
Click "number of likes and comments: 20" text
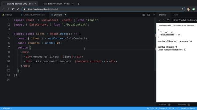tap(175, 42)
